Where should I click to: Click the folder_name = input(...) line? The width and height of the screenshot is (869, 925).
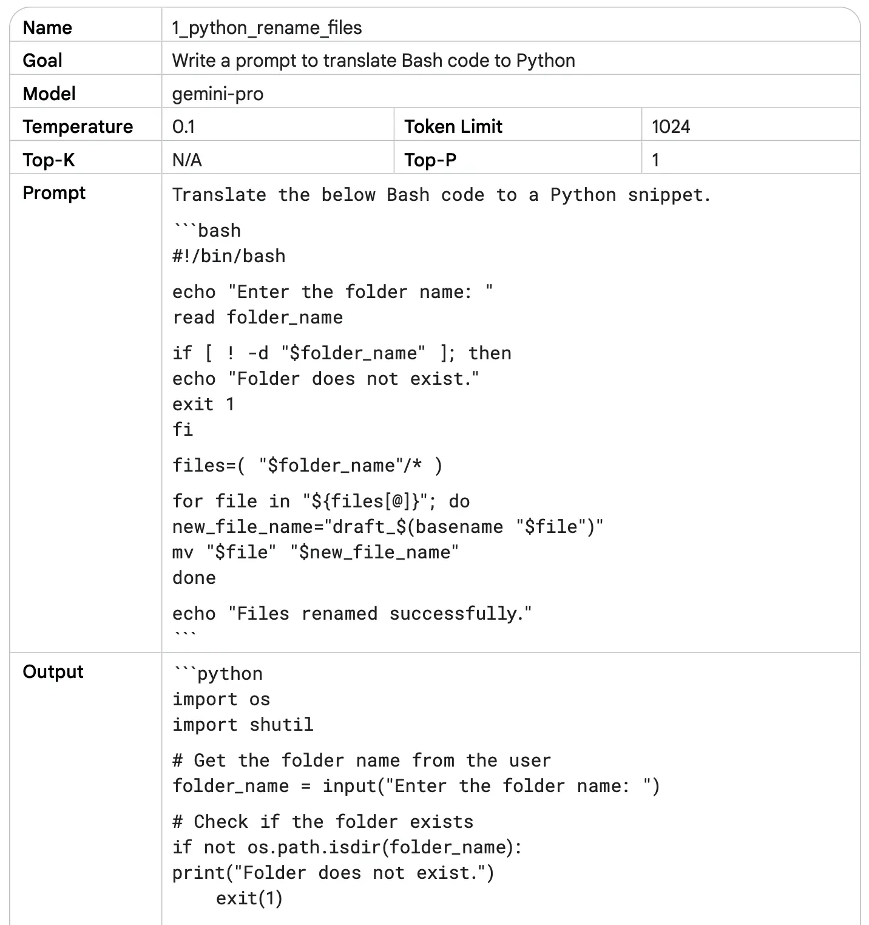(416, 786)
